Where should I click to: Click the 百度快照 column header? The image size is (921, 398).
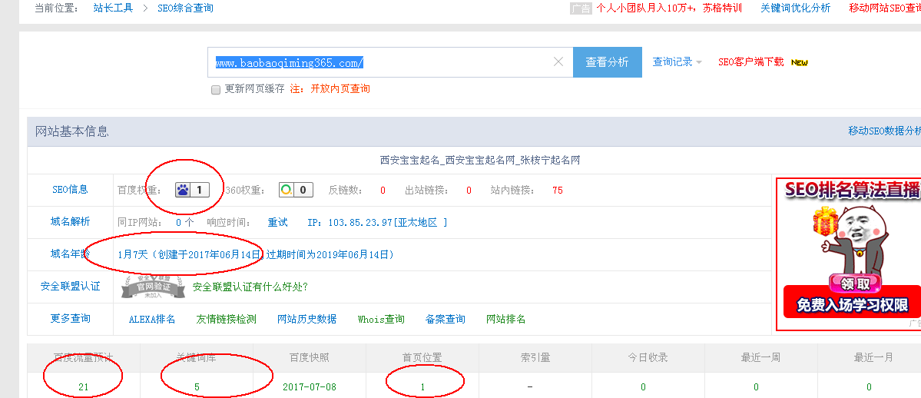click(x=310, y=357)
